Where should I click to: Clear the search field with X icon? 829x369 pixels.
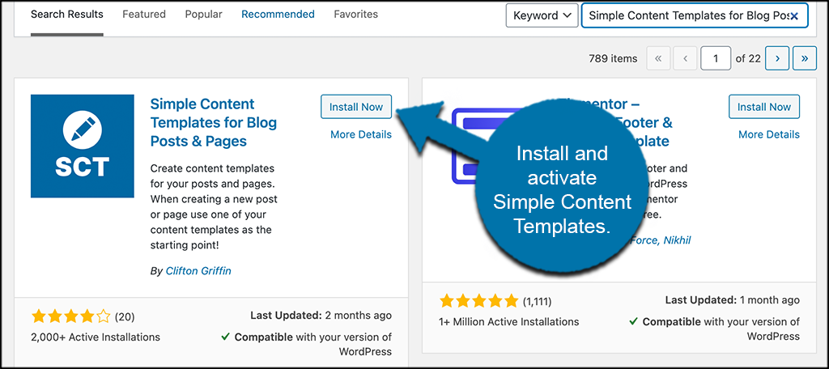pyautogui.click(x=794, y=16)
